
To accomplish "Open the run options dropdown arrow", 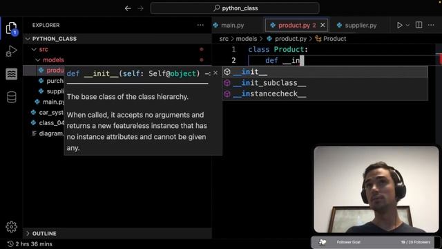I will 407,25.
